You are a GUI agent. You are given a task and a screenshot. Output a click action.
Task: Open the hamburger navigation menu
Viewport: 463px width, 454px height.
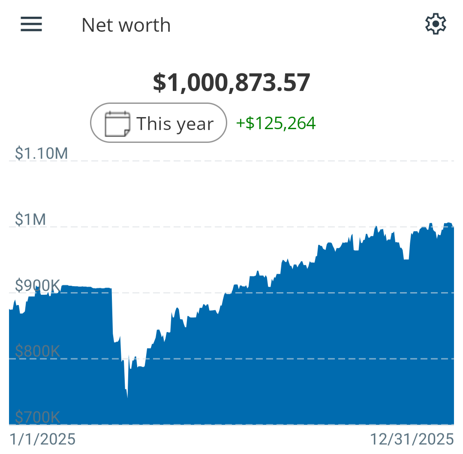click(x=31, y=24)
